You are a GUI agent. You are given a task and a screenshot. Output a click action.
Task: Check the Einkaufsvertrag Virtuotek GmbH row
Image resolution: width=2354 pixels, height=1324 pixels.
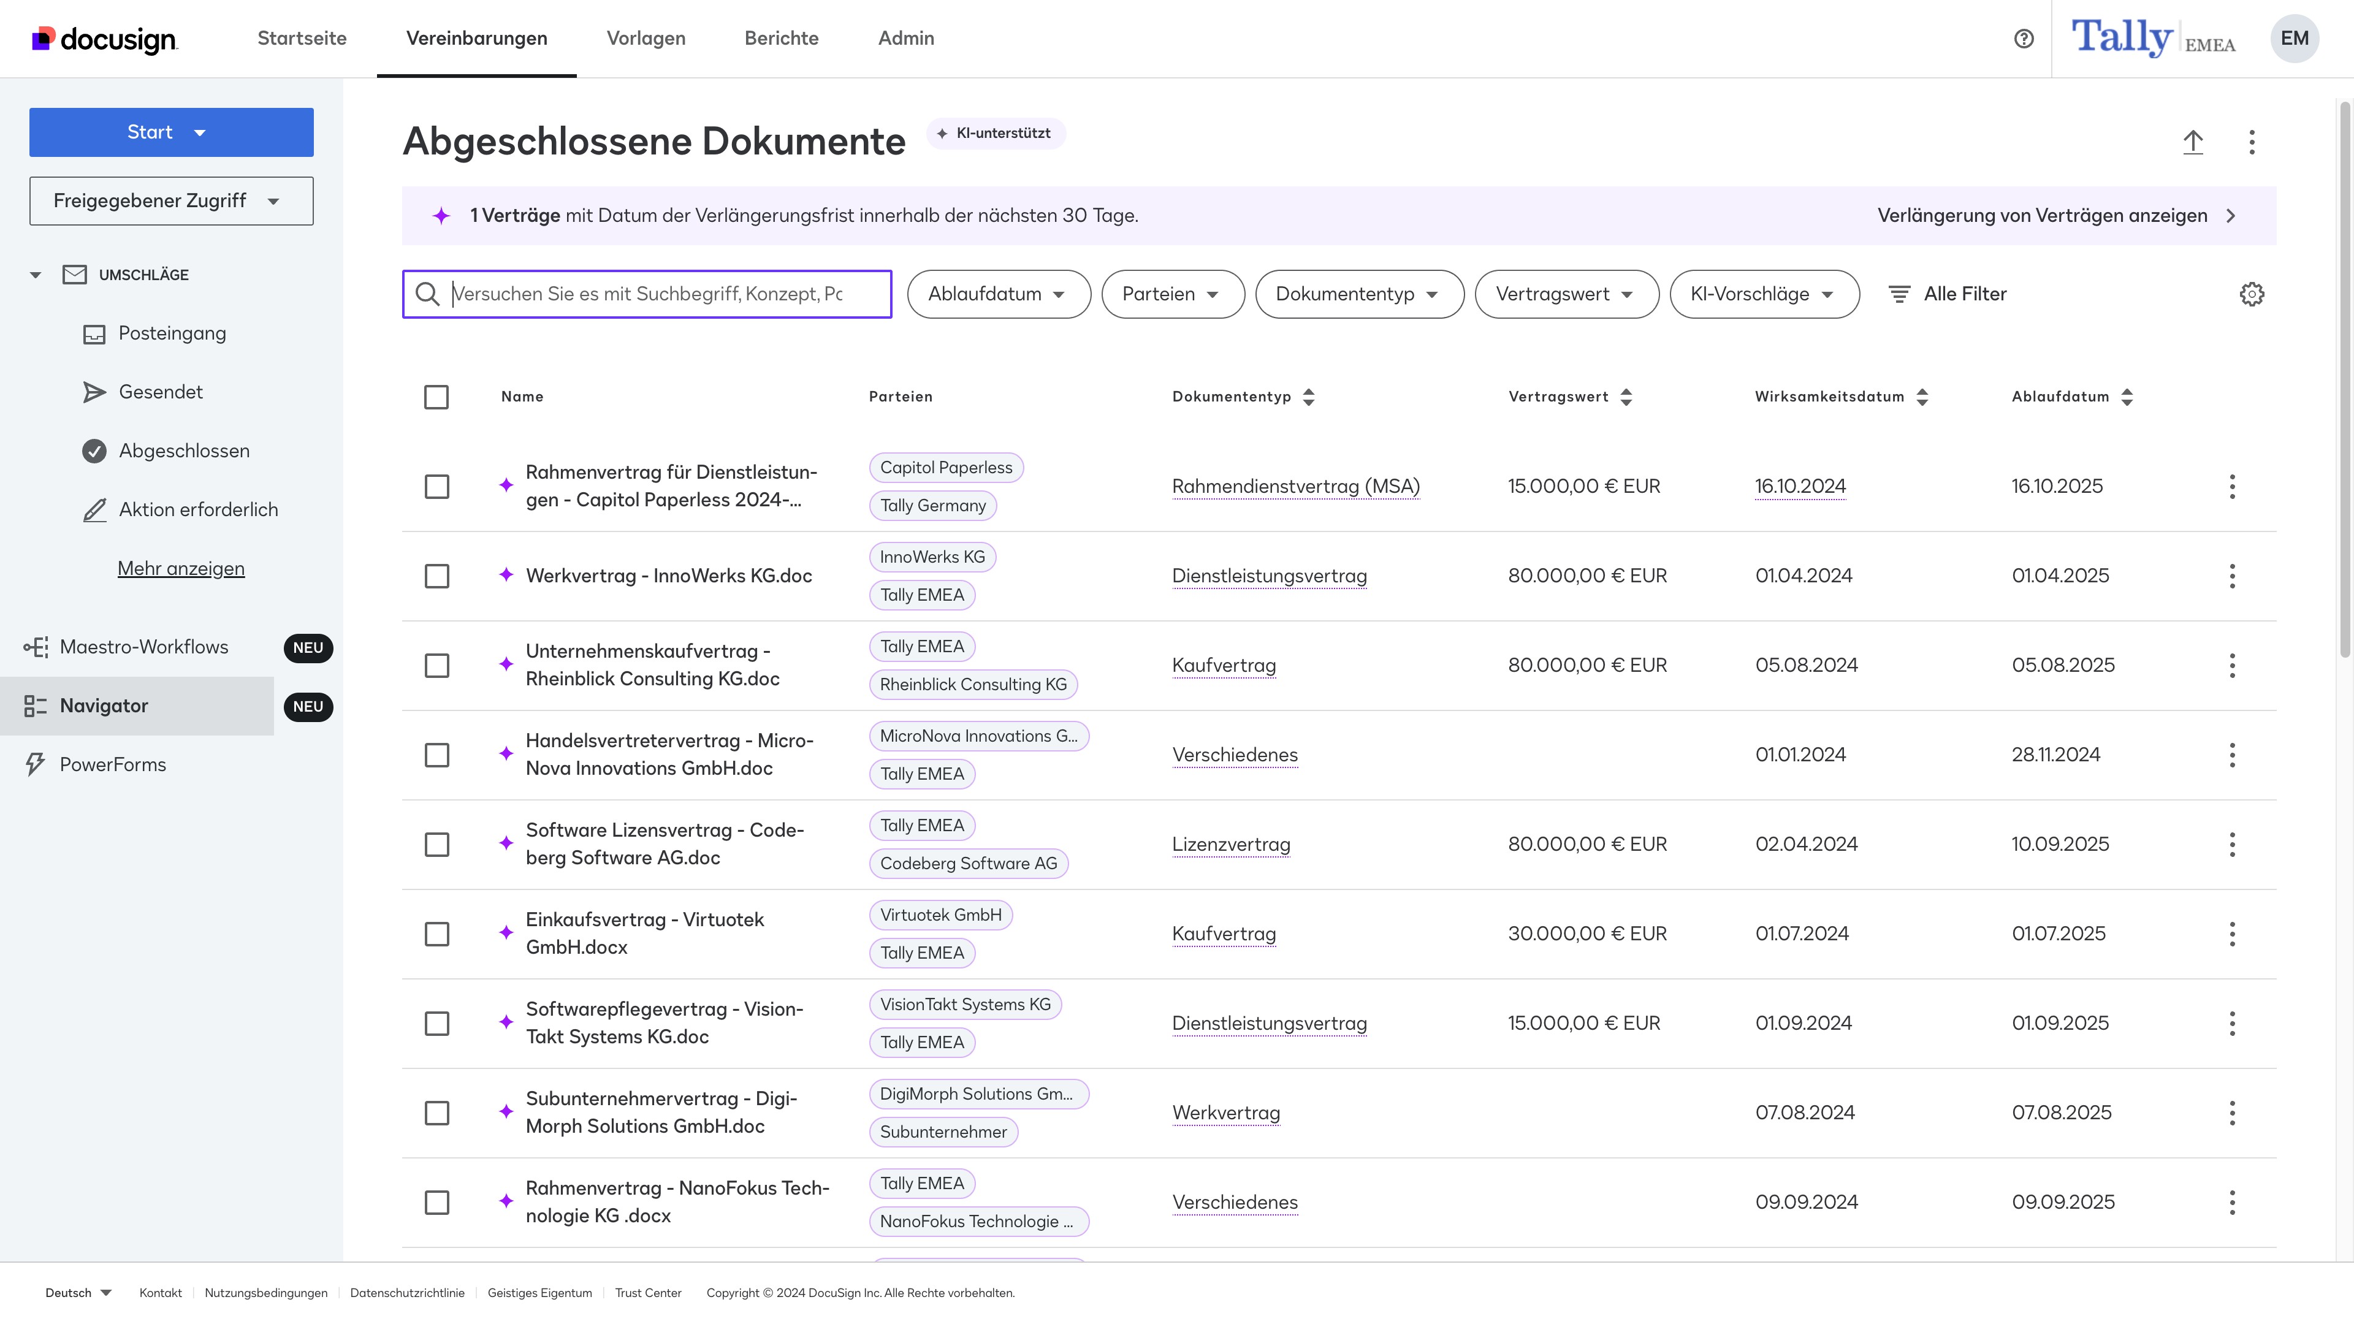click(436, 934)
